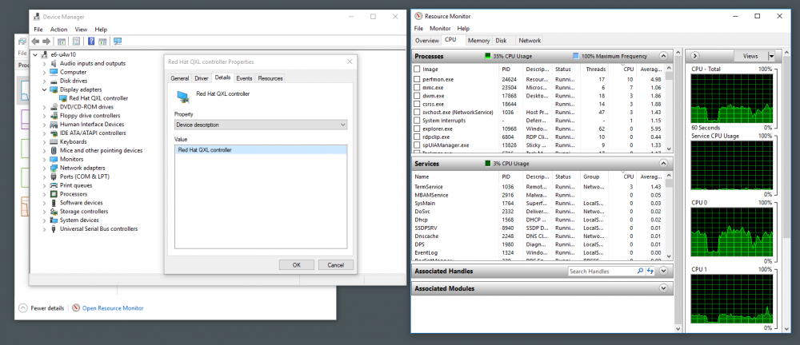Open the View menu in Device Manager

(81, 30)
